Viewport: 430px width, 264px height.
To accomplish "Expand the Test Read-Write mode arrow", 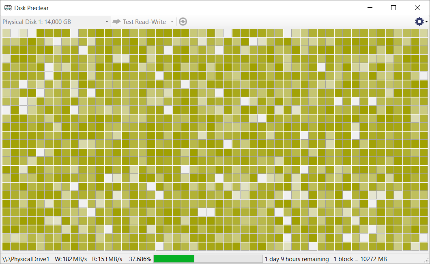I will tap(172, 22).
